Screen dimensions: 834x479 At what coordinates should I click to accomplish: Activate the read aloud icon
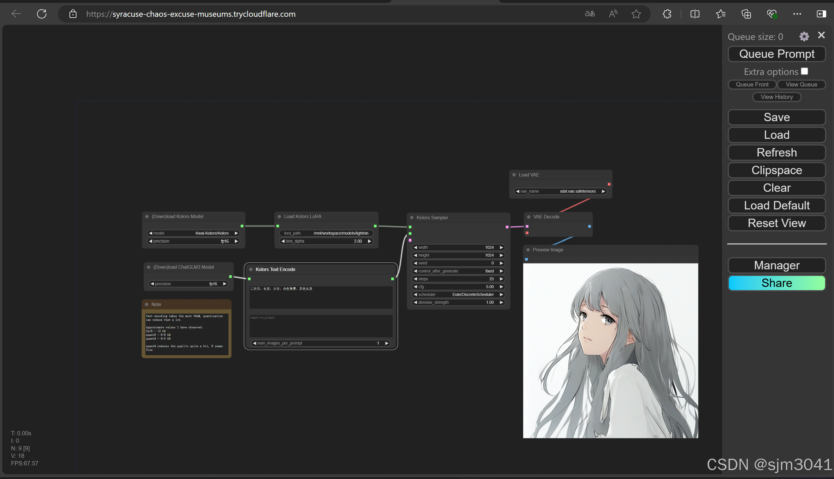[613, 14]
